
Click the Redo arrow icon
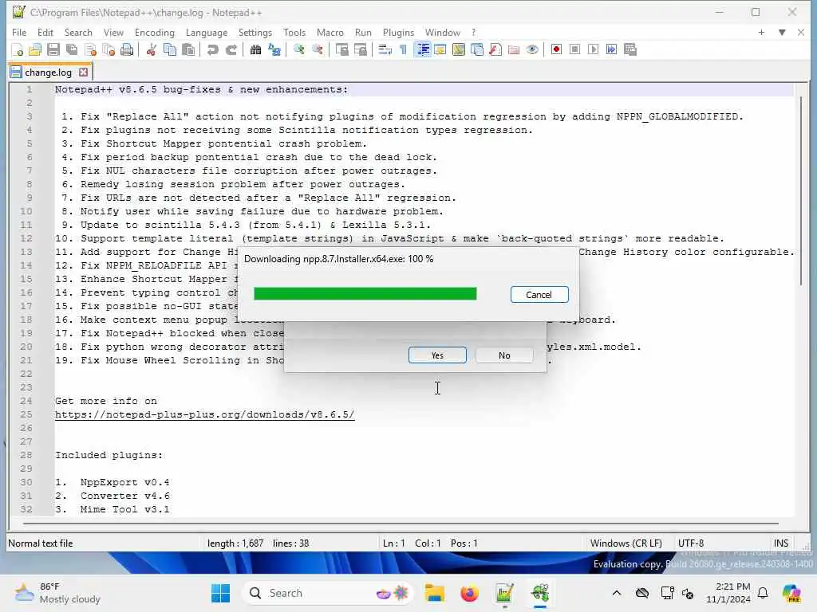click(231, 50)
